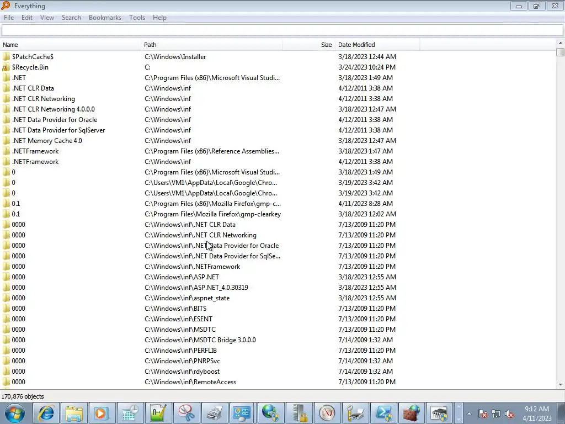Image resolution: width=565 pixels, height=424 pixels.
Task: Click path C:\Windows\inf\ASP.NET_4.0.30319
Action: point(196,287)
